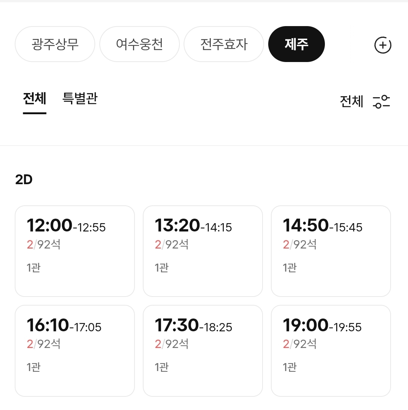
Task: Choose the 19:00-19:55 showtime
Action: click(x=331, y=351)
